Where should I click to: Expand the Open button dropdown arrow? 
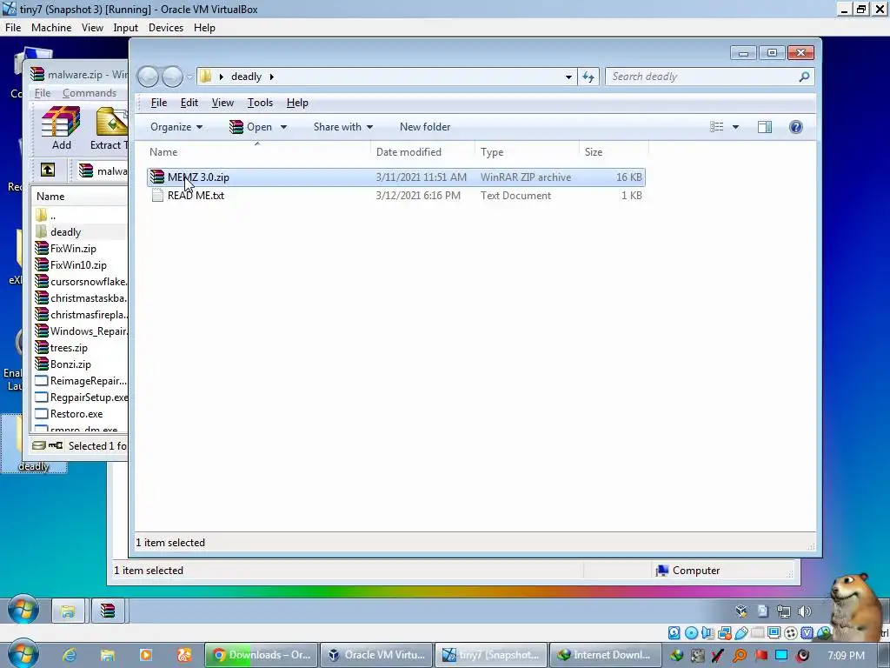coord(283,127)
